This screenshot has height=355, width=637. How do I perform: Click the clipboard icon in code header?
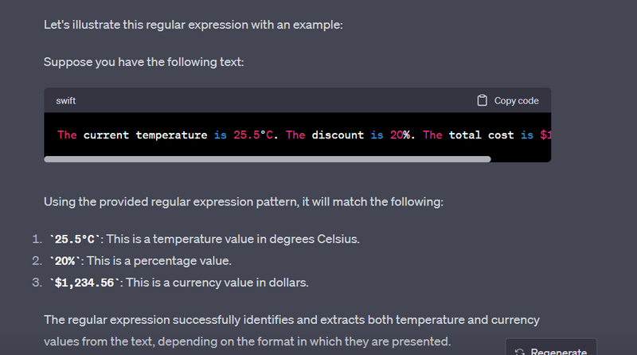[482, 100]
